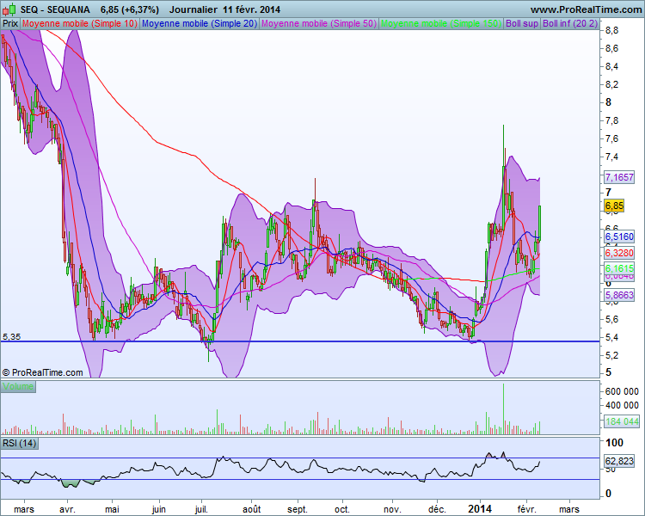Click the 6,5160 blue average value tag
This screenshot has width=645, height=516.
pos(619,236)
